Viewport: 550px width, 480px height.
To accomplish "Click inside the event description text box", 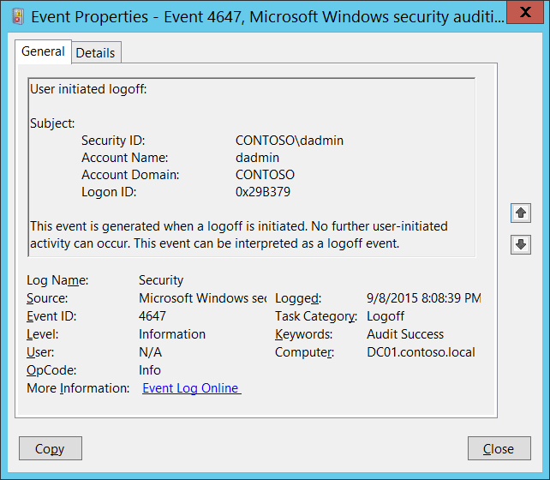I will pyautogui.click(x=250, y=167).
